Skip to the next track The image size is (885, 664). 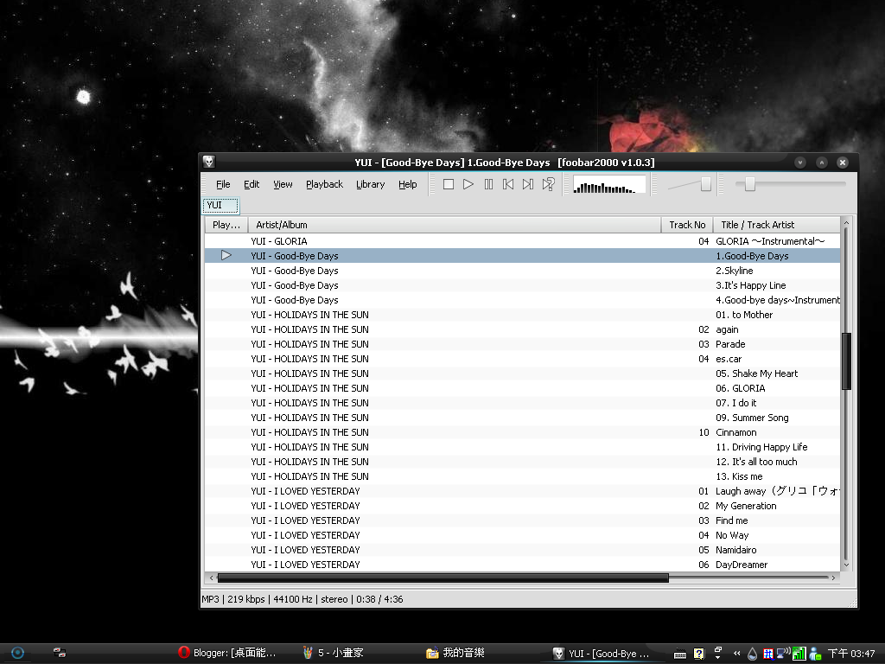click(527, 183)
